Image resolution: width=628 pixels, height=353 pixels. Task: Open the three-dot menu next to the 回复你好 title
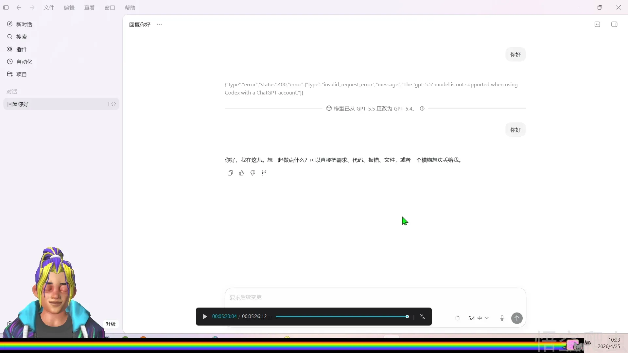point(159,25)
